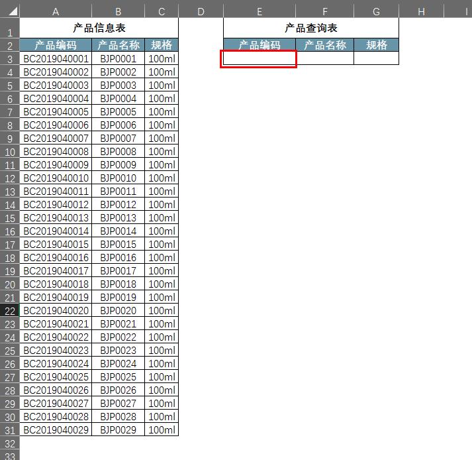472x460 pixels.
Task: Select cell BC2019040018
Action: (56, 284)
